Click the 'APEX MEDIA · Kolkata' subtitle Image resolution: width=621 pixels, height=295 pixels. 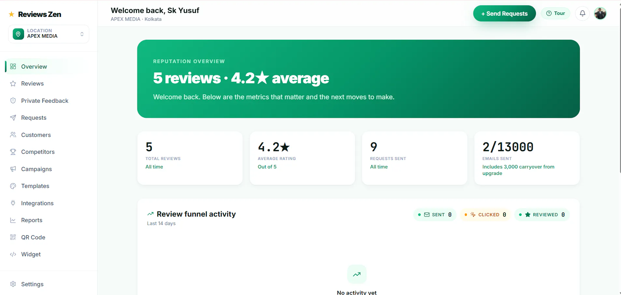(x=136, y=19)
